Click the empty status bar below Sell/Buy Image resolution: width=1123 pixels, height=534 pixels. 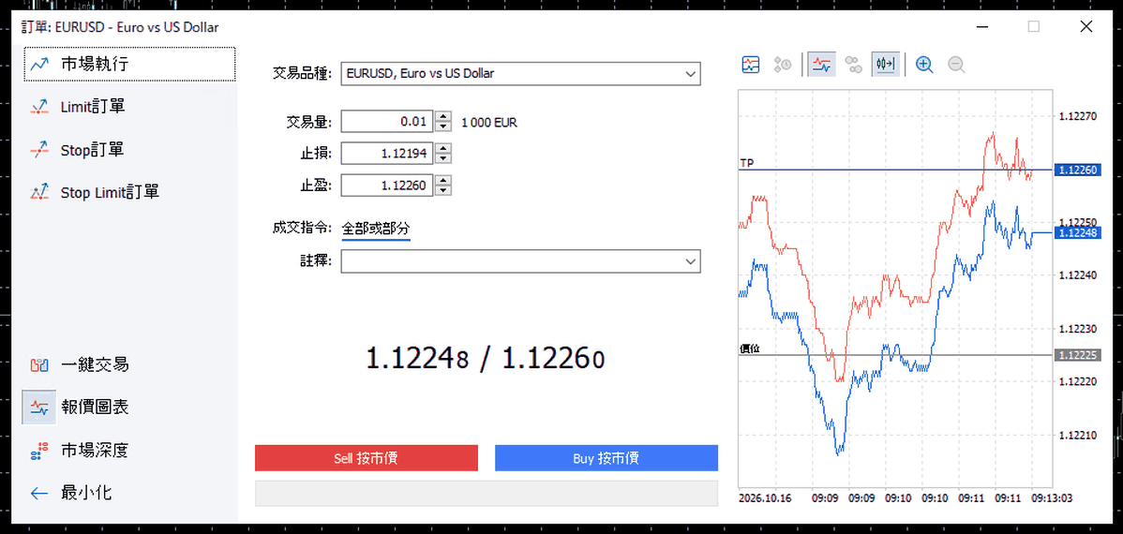click(x=487, y=494)
